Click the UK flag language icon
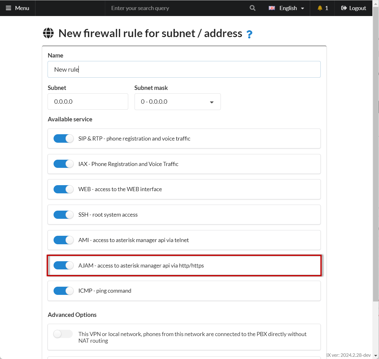This screenshot has width=379, height=359. (x=272, y=8)
